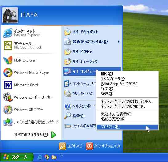Click the 電子メール Microsoft Outlook text
The height and width of the screenshot is (162, 168).
(x=28, y=45)
